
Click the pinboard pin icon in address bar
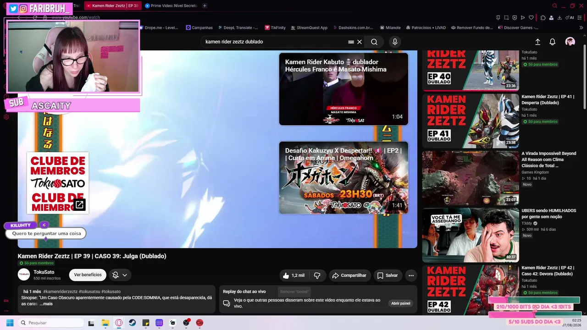pos(498,17)
